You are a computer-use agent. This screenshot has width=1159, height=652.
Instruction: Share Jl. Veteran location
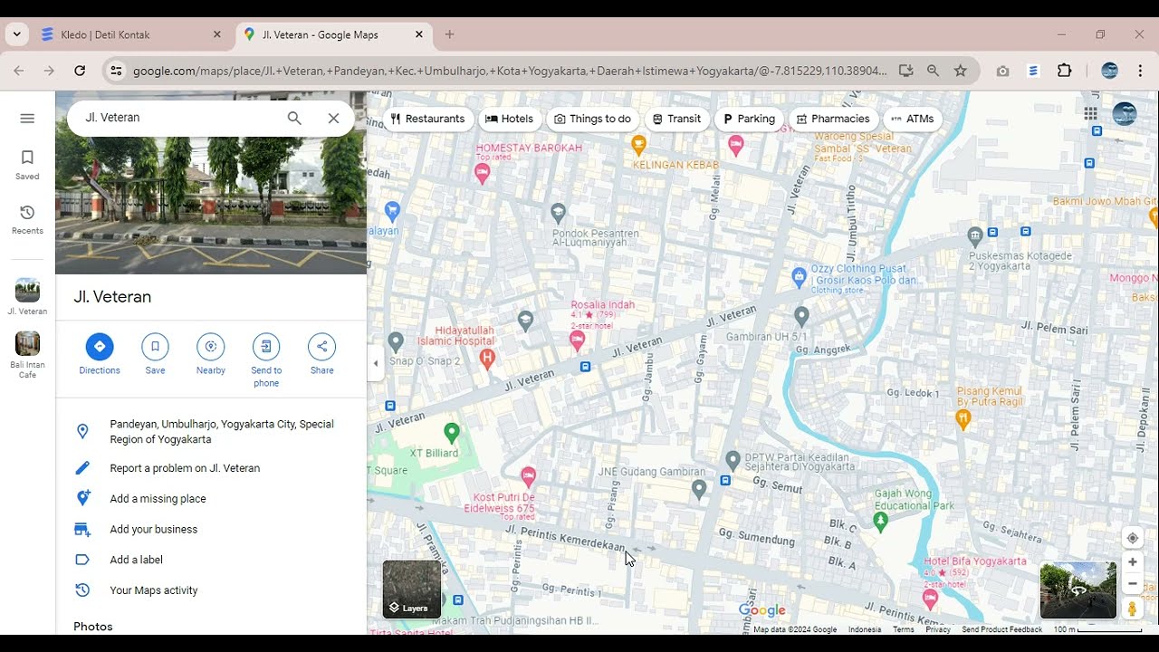pos(321,354)
